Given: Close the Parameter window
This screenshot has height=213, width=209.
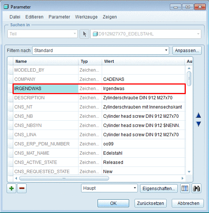Looking at the screenshot, I should coord(200,7).
